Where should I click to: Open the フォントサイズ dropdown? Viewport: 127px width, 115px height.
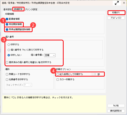[x=28, y=85]
